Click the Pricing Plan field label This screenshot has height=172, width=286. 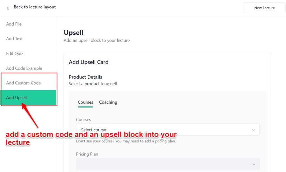coord(87,154)
